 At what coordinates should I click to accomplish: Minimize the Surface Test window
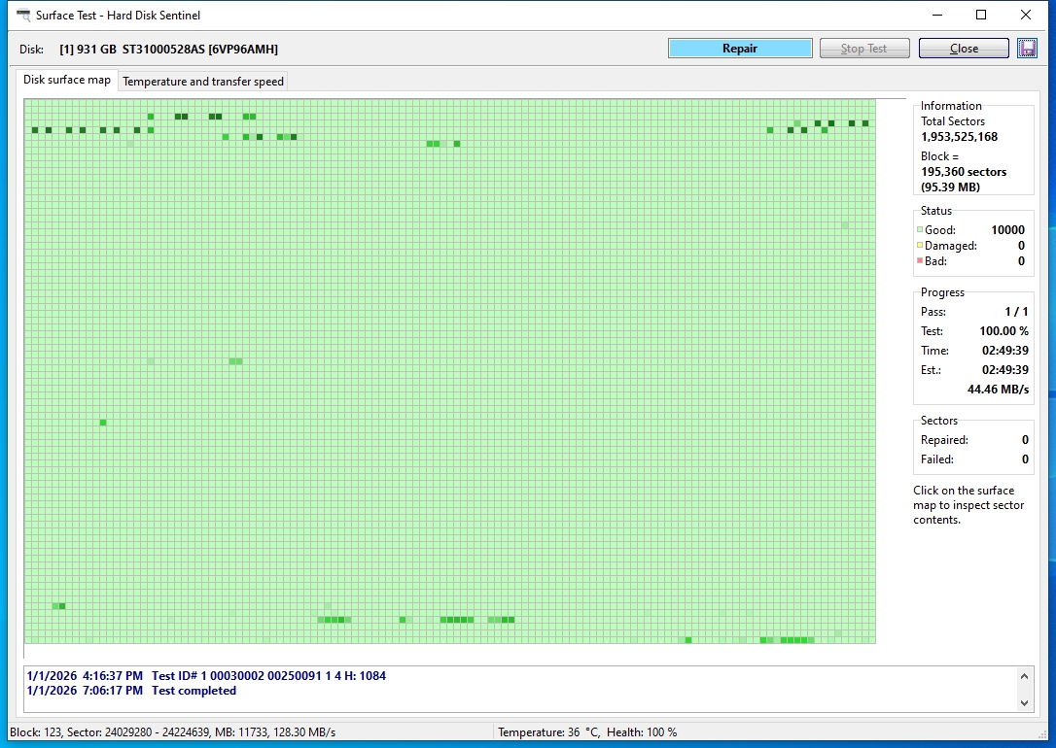(937, 15)
